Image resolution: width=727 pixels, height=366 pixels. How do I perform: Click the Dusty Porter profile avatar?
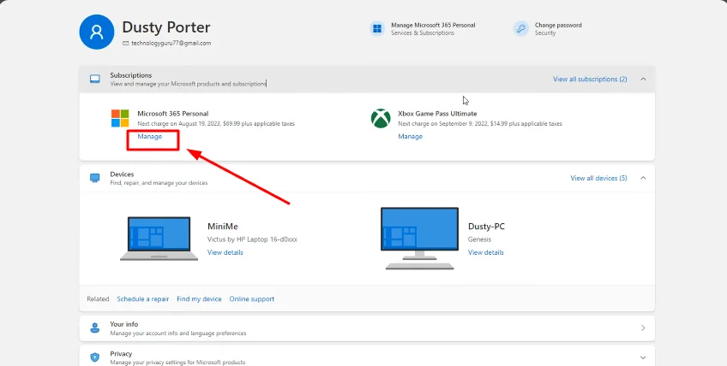coord(96,32)
